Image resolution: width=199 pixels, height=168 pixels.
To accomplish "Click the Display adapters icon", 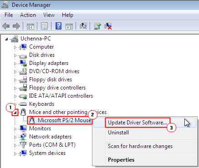I will 23,63.
